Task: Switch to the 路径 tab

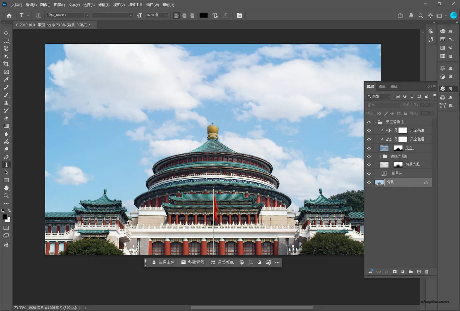Action: point(394,86)
